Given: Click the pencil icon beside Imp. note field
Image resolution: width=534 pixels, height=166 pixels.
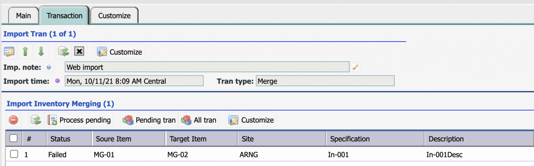Looking at the screenshot, I should [355, 67].
